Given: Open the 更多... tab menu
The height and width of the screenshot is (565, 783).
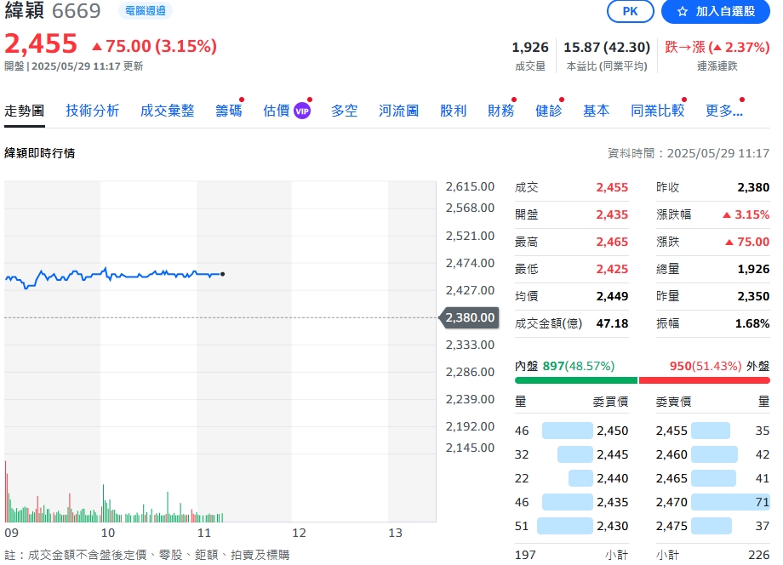Looking at the screenshot, I should click(723, 111).
